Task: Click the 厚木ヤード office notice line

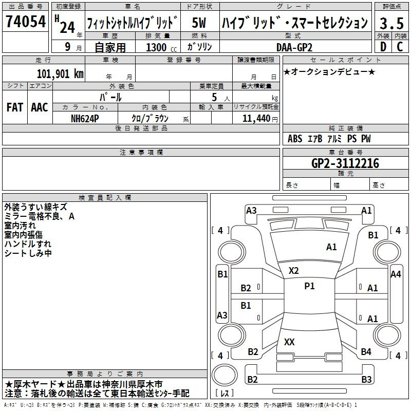Action: pyautogui.click(x=84, y=384)
